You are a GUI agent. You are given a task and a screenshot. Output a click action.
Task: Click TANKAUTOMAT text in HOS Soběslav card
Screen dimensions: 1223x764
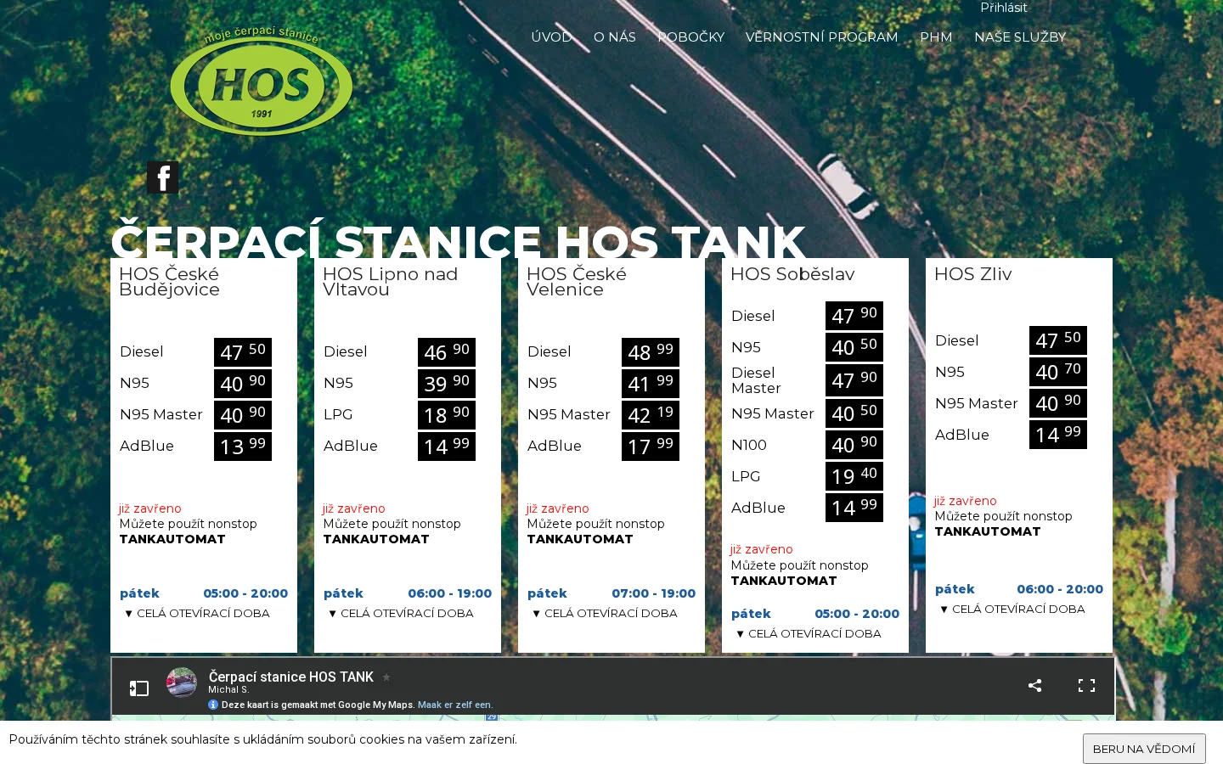coord(784,581)
